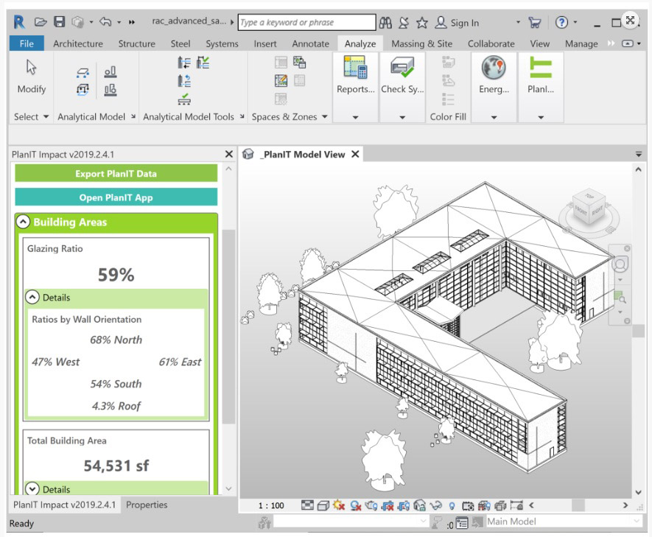Click the Color Fill panel button
The image size is (652, 537).
coord(448,117)
